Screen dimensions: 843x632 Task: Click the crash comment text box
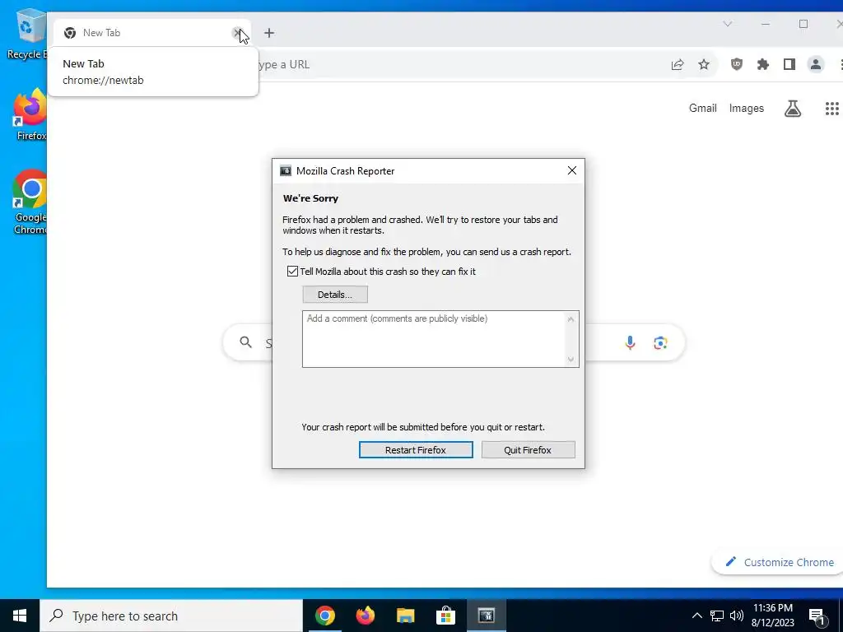coord(434,339)
